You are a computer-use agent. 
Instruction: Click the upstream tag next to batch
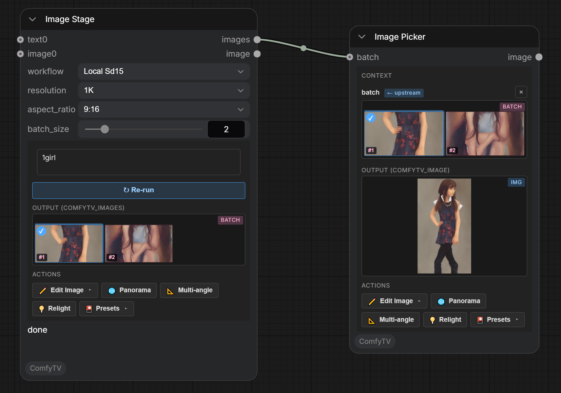point(404,93)
